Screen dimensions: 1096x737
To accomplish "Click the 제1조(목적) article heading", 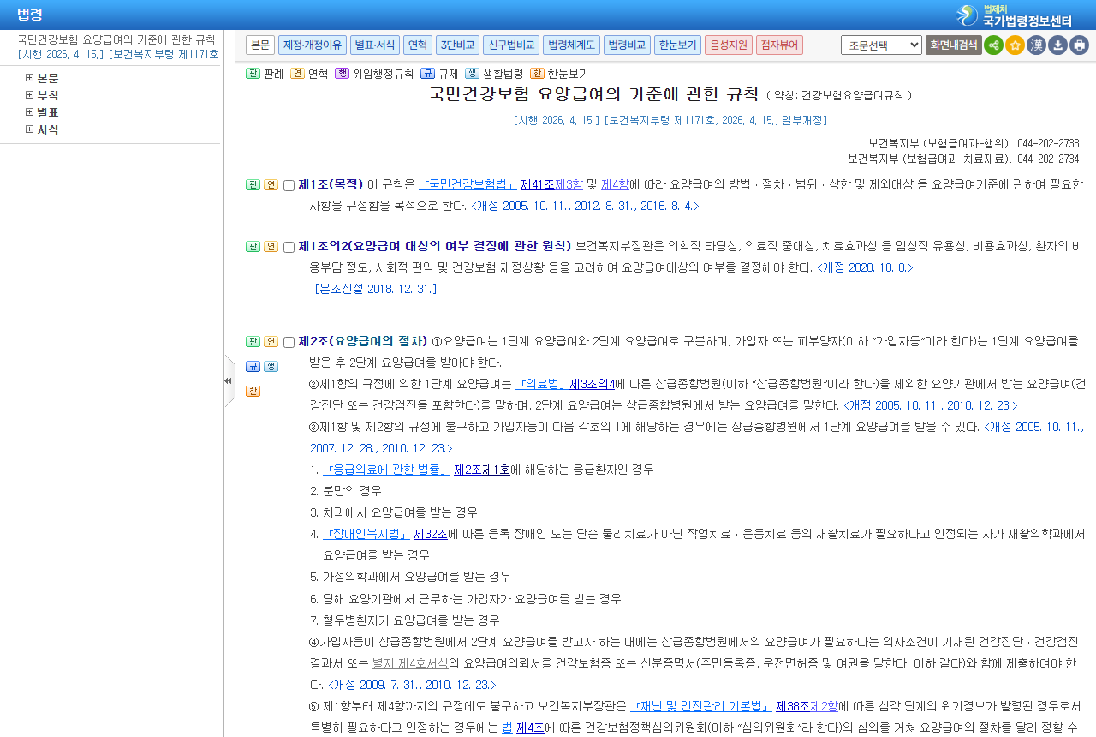I will [x=331, y=184].
